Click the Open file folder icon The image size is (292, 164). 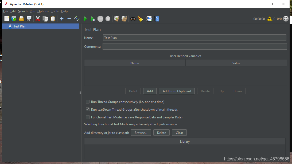coord(22,19)
